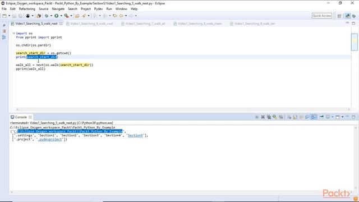The height and width of the screenshot is (202, 359).
Task: Expand the Debug dropdown arrow
Action: coord(51,16)
